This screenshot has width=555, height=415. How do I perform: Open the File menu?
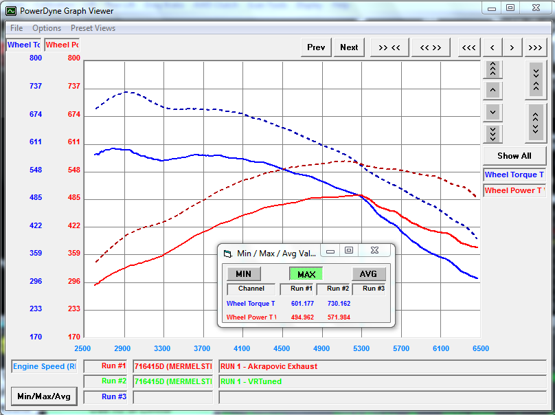point(16,28)
